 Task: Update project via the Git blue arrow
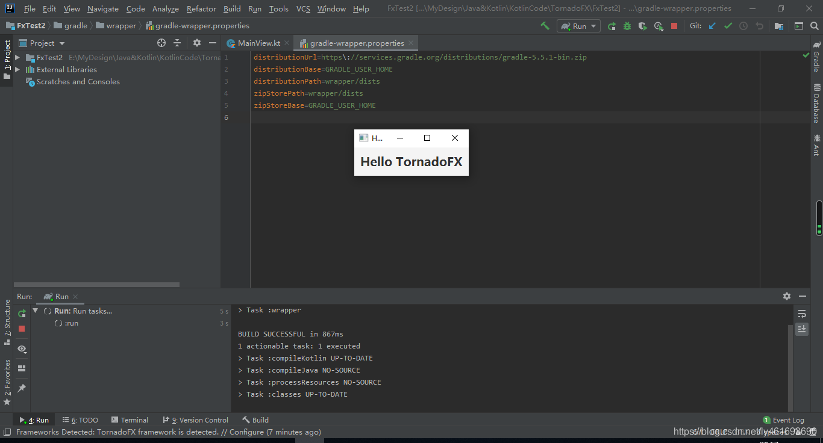click(712, 26)
